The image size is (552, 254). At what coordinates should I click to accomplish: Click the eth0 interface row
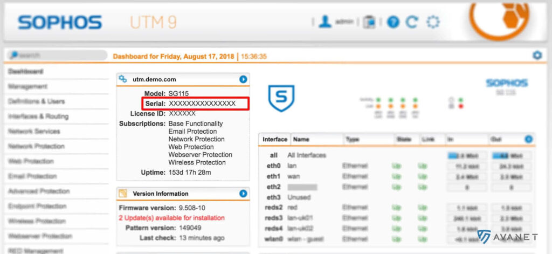pos(397,166)
